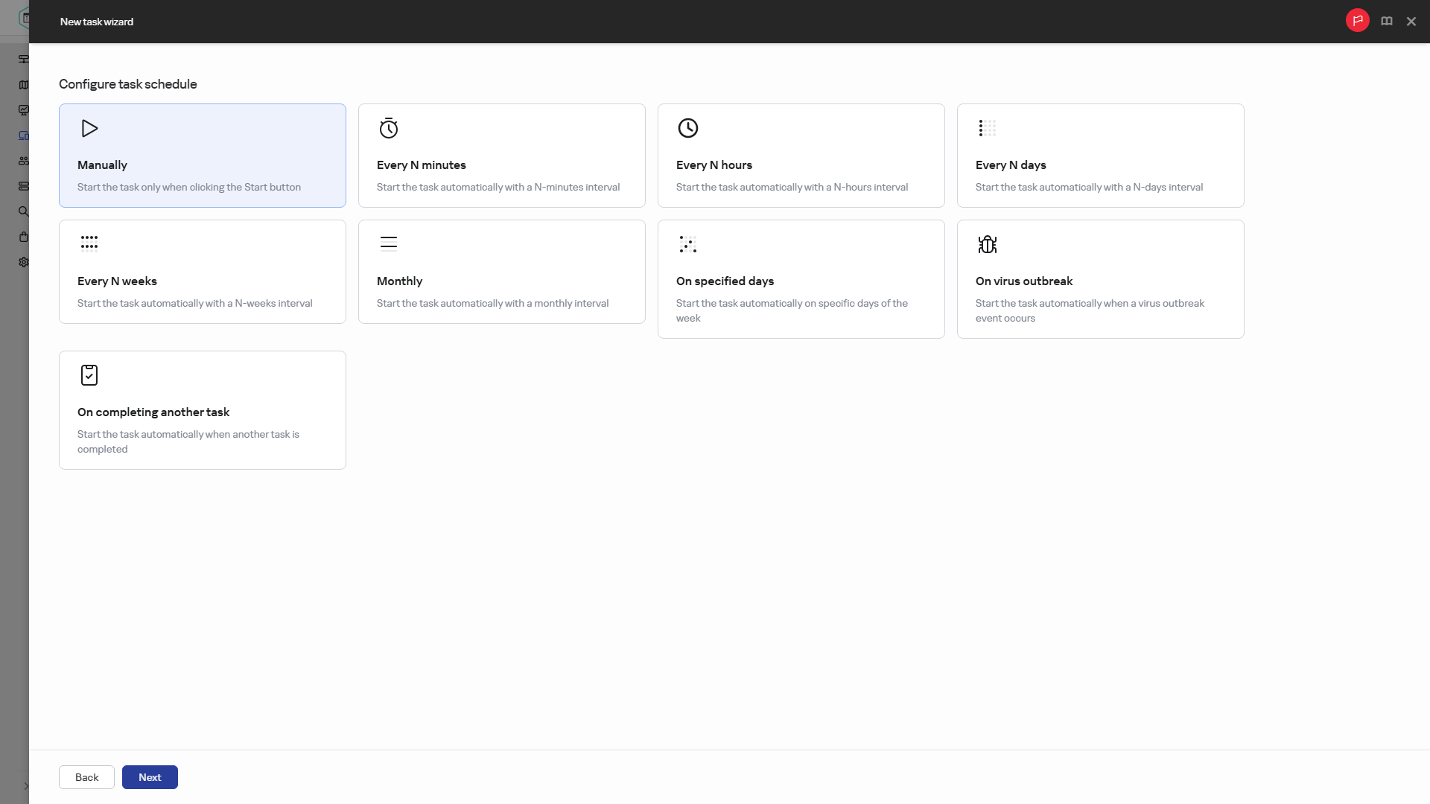Open the red feedback flag button
The width and height of the screenshot is (1430, 804).
click(x=1358, y=21)
